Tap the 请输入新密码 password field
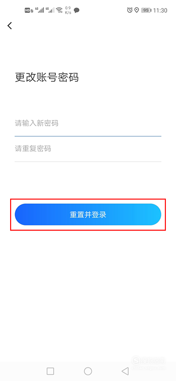Viewport: 176px width, 381px height. pyautogui.click(x=88, y=123)
